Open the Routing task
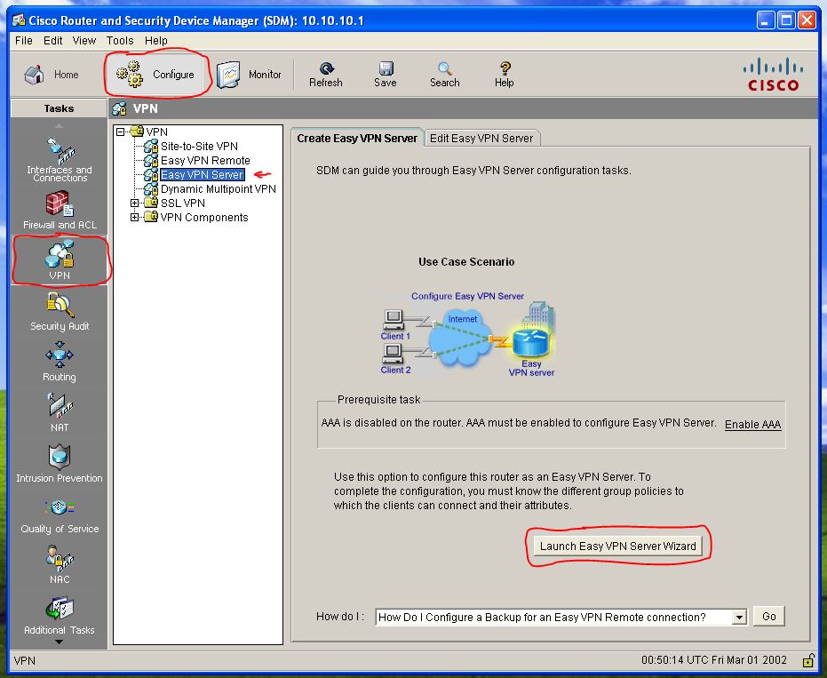This screenshot has height=678, width=827. pyautogui.click(x=59, y=362)
